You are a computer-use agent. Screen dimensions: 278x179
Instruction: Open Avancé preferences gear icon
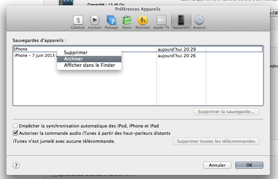tap(199, 22)
